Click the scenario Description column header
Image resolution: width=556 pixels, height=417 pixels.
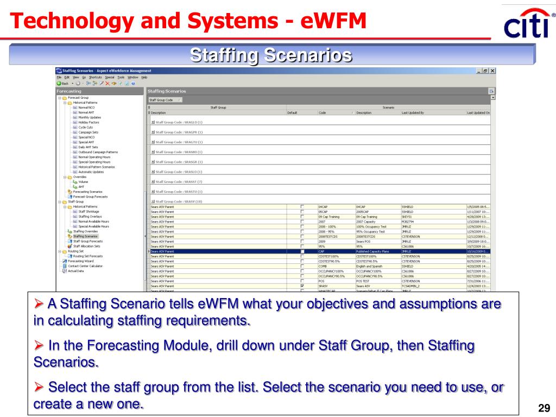[x=378, y=113]
